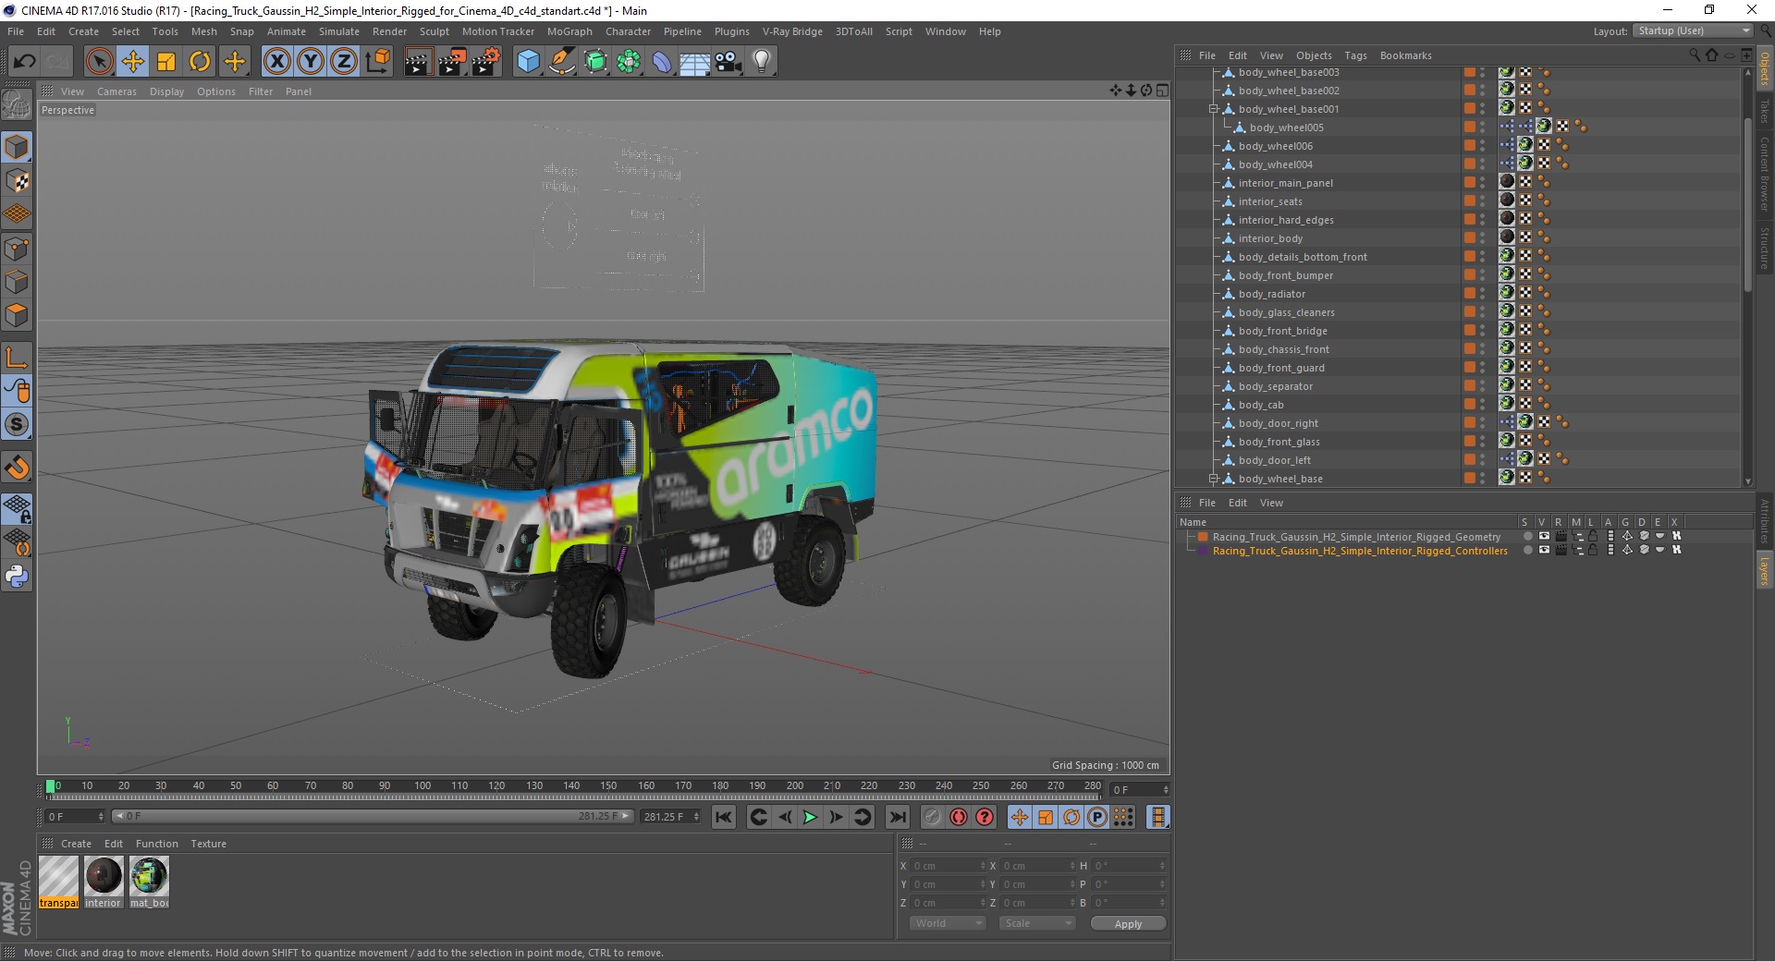
Task: Select the Live Selection tool
Action: (x=99, y=62)
